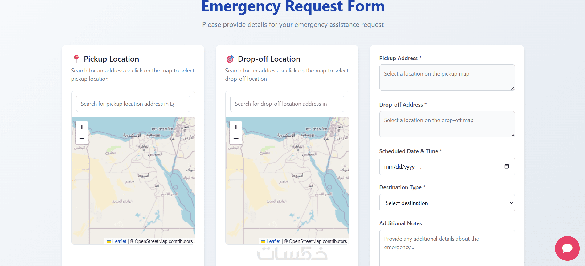Click the Drop-off Address text area
Screen dimensions: 585x266
pyautogui.click(x=447, y=124)
